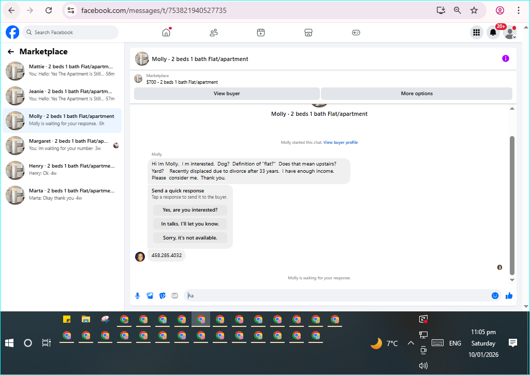Show hidden tray icons chevron
Image resolution: width=530 pixels, height=375 pixels.
coord(410,343)
